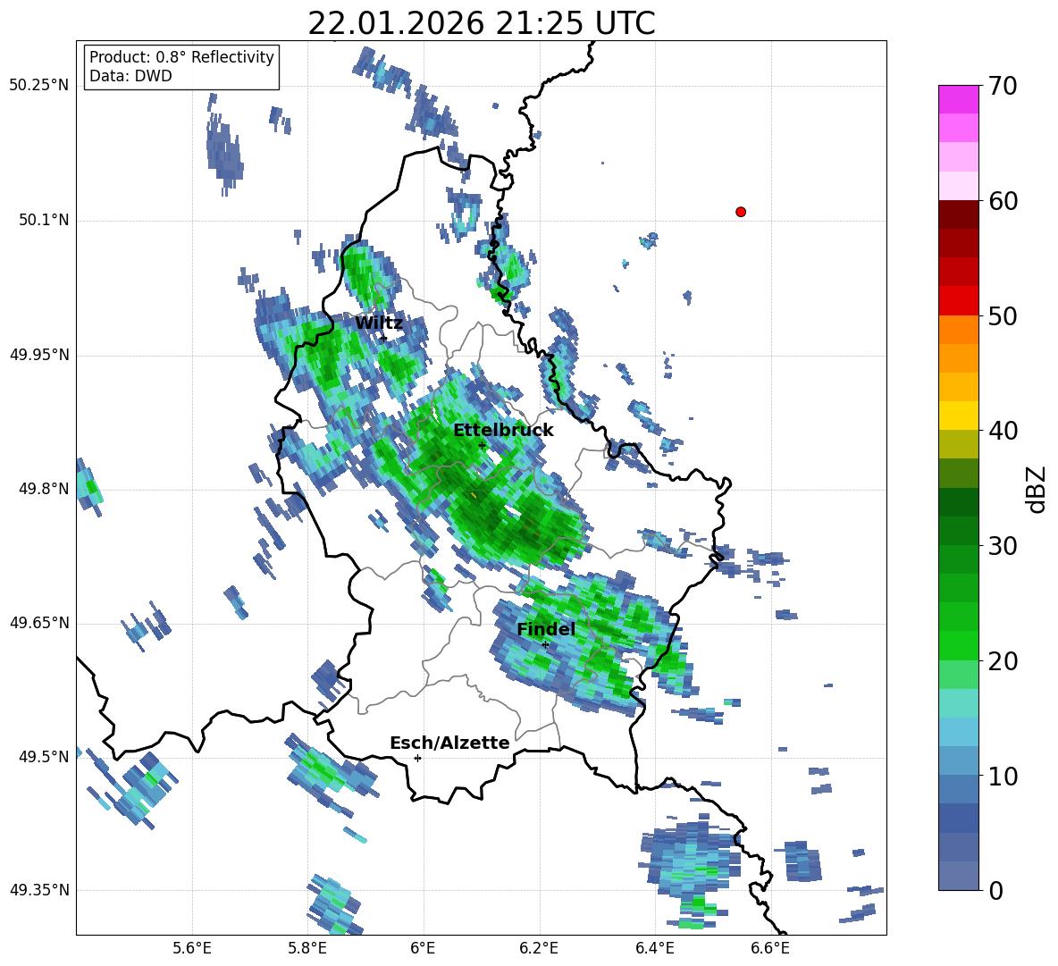Image resolution: width=1058 pixels, height=966 pixels.
Task: Pick the magenta swatch at top of colorbar
Action: tap(958, 100)
